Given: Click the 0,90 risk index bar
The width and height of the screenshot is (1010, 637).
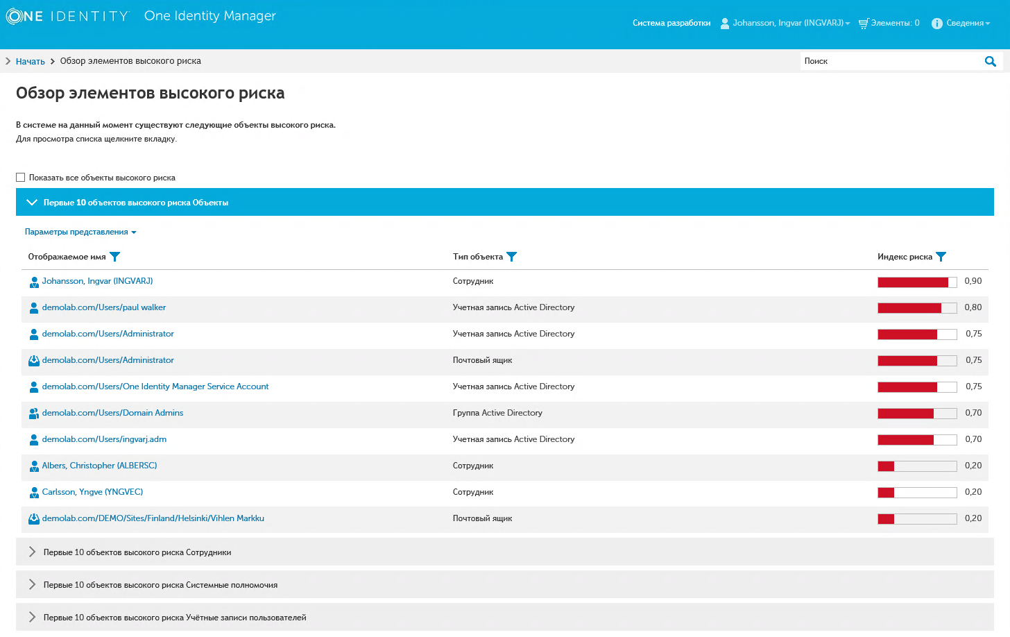Looking at the screenshot, I should [x=917, y=282].
